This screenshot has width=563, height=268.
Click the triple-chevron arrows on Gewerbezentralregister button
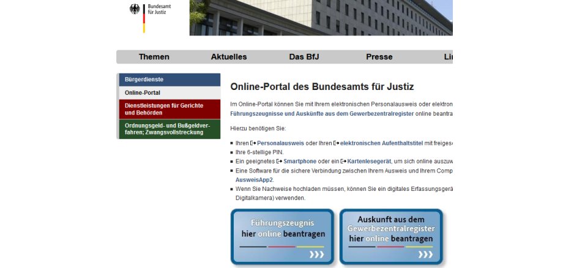pyautogui.click(x=425, y=255)
